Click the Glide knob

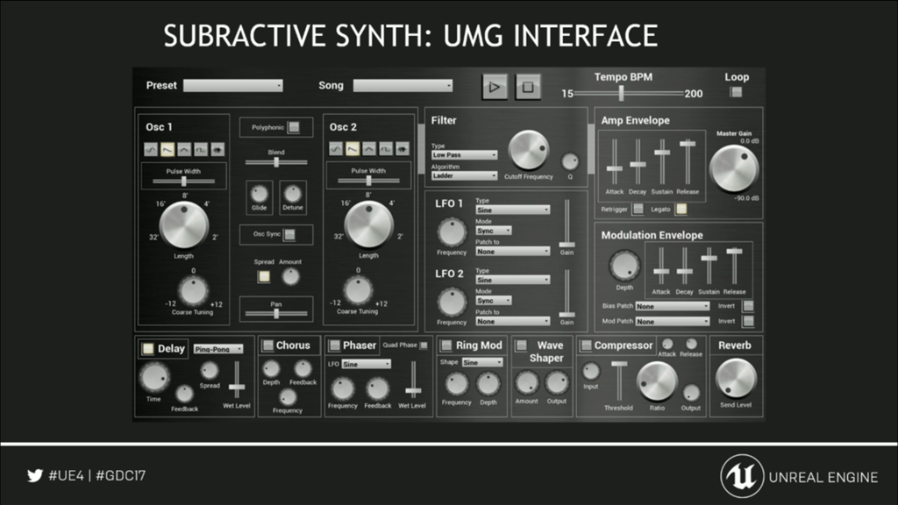pyautogui.click(x=259, y=194)
